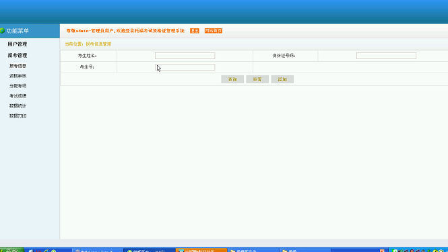Click the 重置 reset button
Viewport: 448px width, 252px height.
click(257, 79)
